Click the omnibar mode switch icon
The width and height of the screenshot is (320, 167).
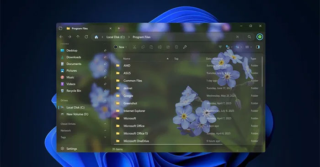(x=237, y=37)
